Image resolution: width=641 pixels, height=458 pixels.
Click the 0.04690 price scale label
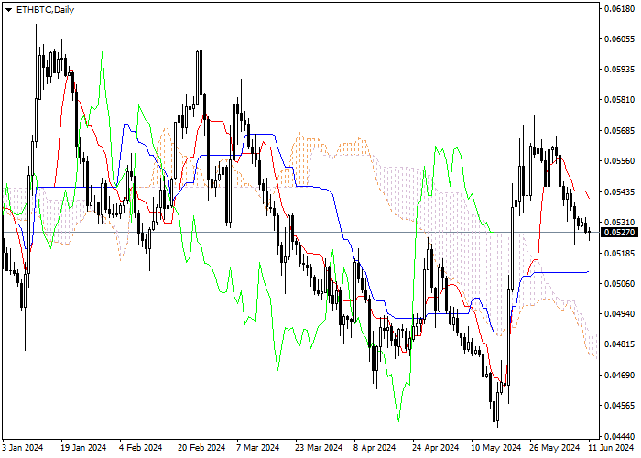(619, 375)
